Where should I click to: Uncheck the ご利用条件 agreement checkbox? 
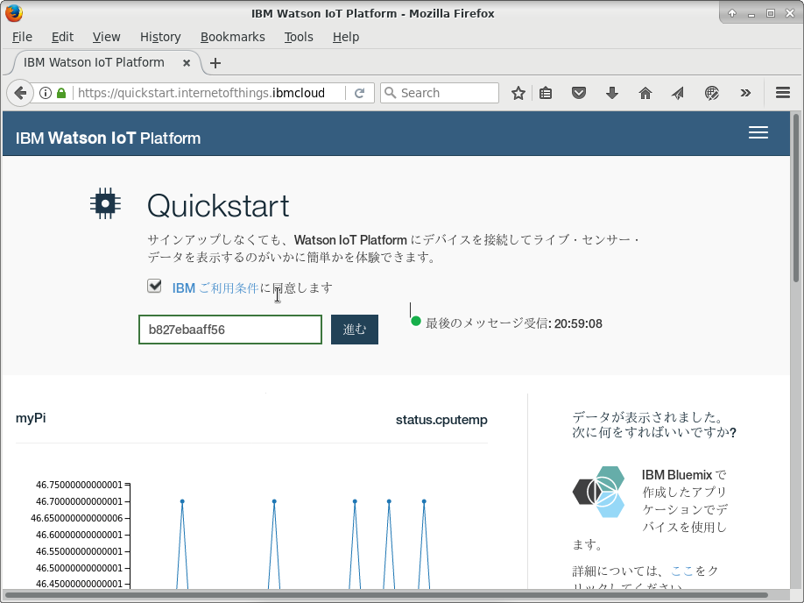tap(154, 286)
